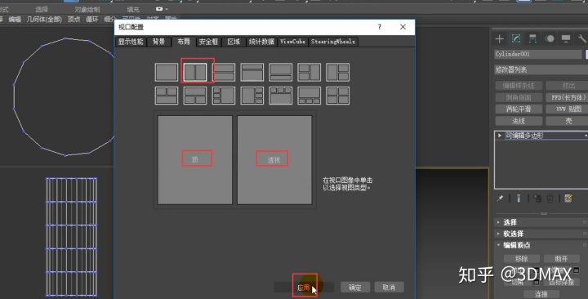Switch to the 统计数据 tab
This screenshot has width=588, height=299.
261,42
